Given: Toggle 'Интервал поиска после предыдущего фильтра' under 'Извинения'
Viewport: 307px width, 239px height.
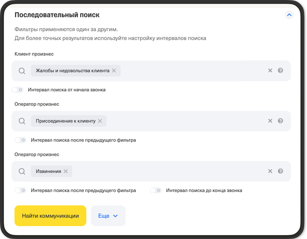Looking at the screenshot, I should 20,190.
